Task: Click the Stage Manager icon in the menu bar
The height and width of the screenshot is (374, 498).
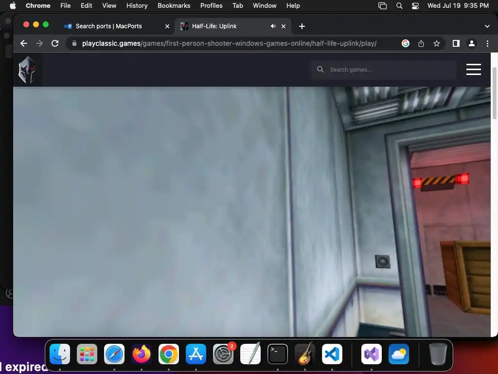Action: pos(382,6)
